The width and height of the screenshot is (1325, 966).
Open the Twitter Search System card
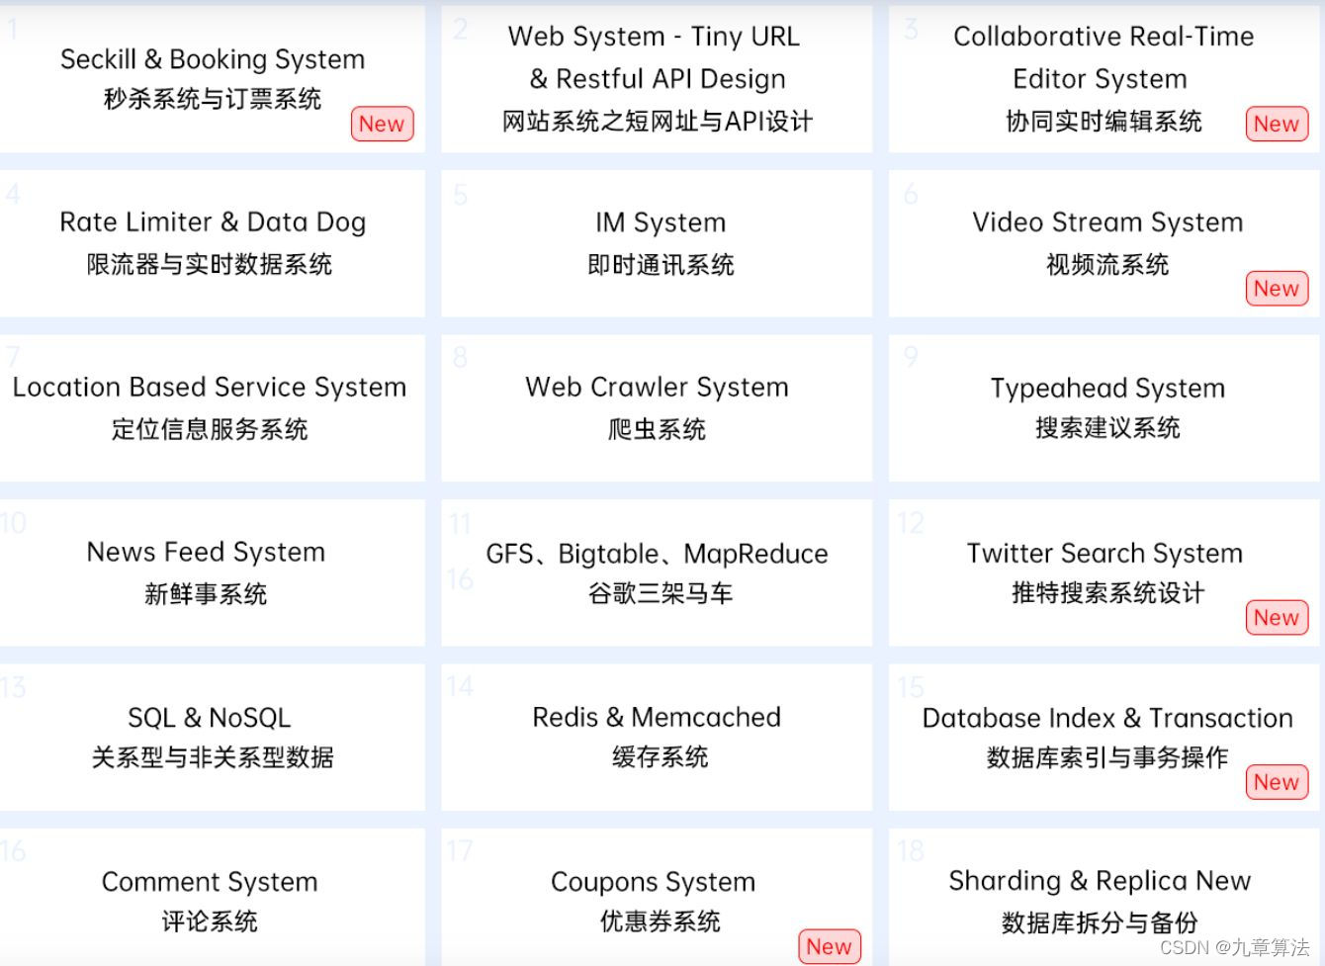click(x=1104, y=572)
